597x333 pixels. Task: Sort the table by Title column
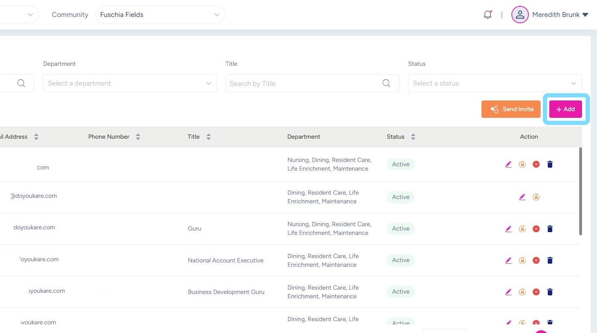[x=209, y=137]
